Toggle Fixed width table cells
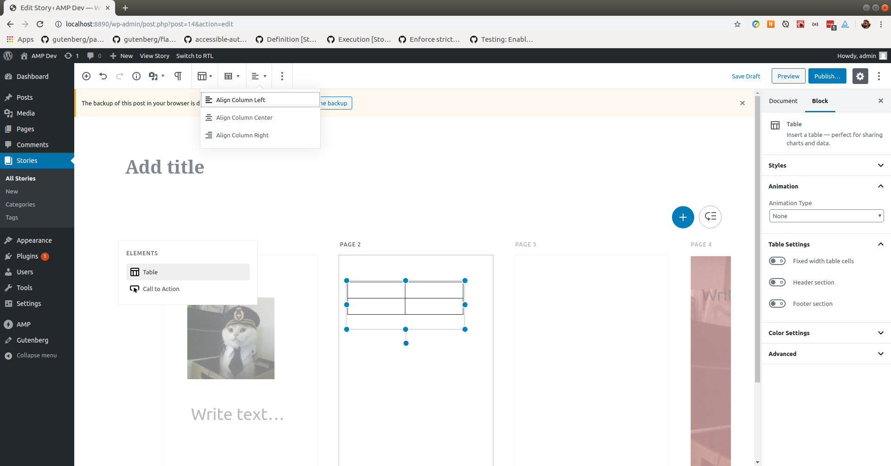891x466 pixels. (x=777, y=261)
